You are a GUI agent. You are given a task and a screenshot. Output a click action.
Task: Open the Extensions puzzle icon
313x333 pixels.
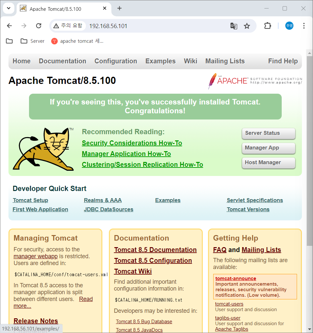(268, 26)
